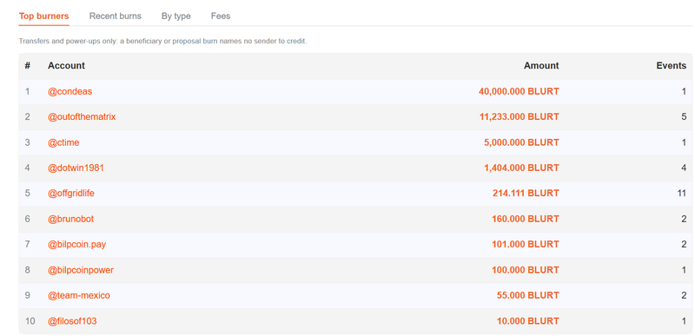Open the Fees tab

[x=221, y=16]
